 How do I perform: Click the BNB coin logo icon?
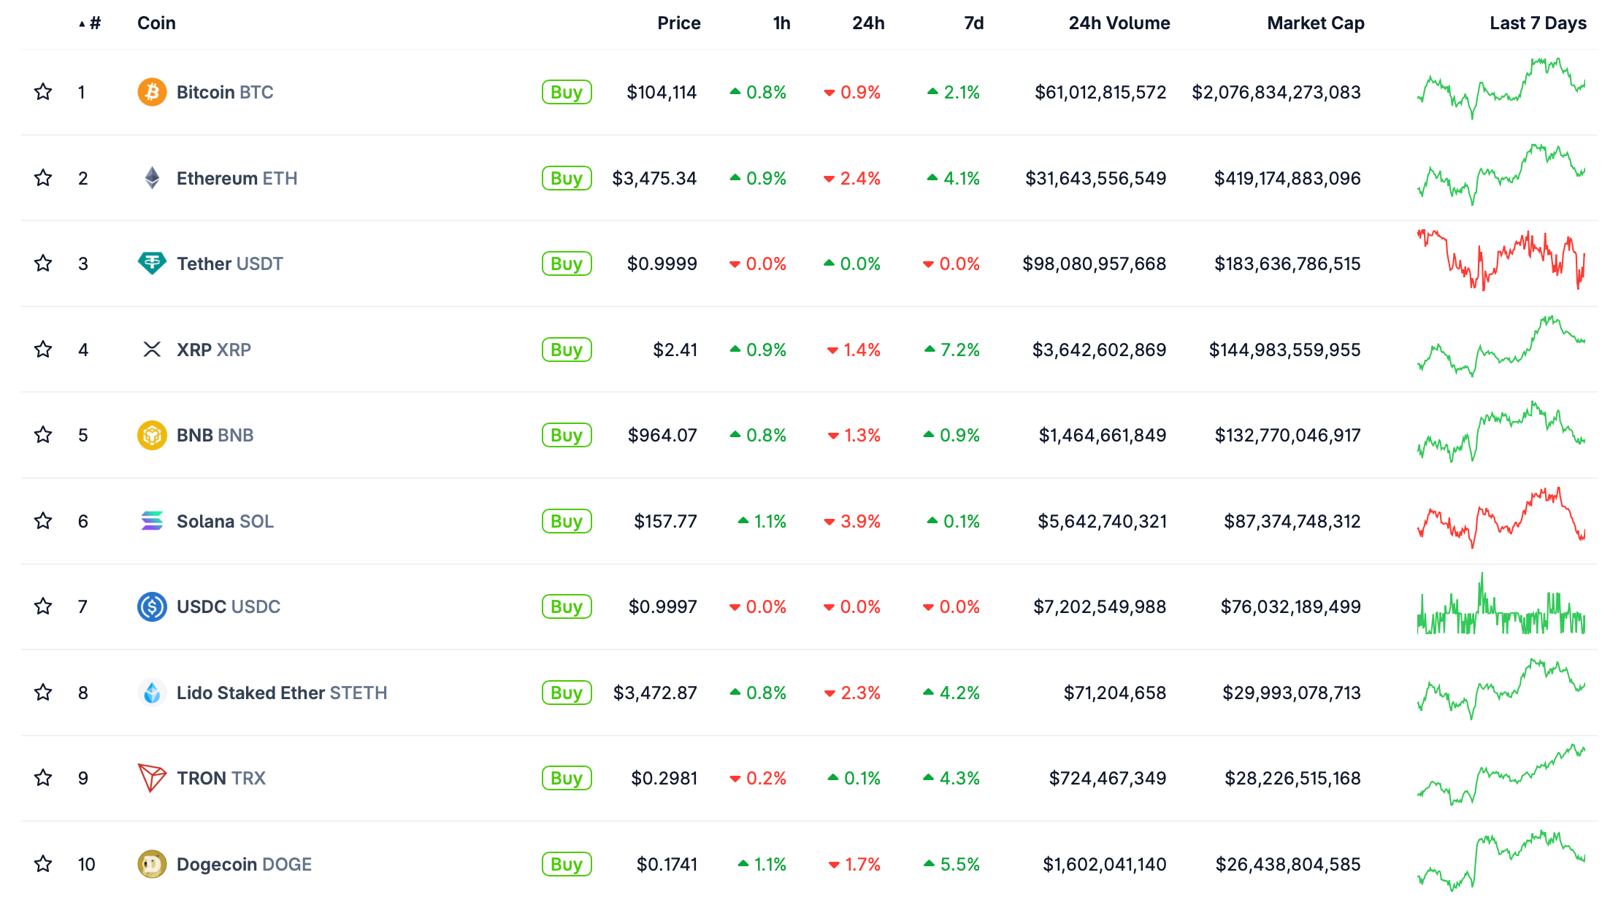[x=152, y=435]
